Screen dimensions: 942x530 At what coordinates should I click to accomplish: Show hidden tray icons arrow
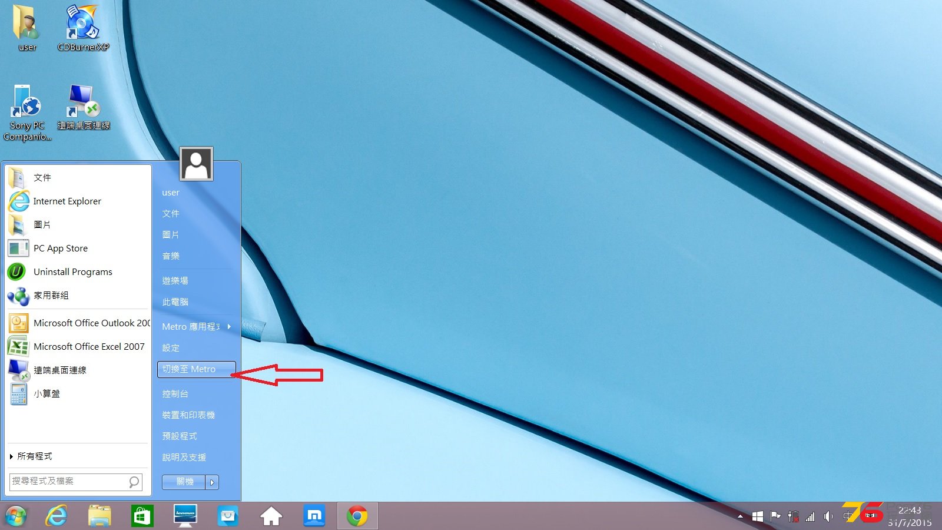coord(739,516)
